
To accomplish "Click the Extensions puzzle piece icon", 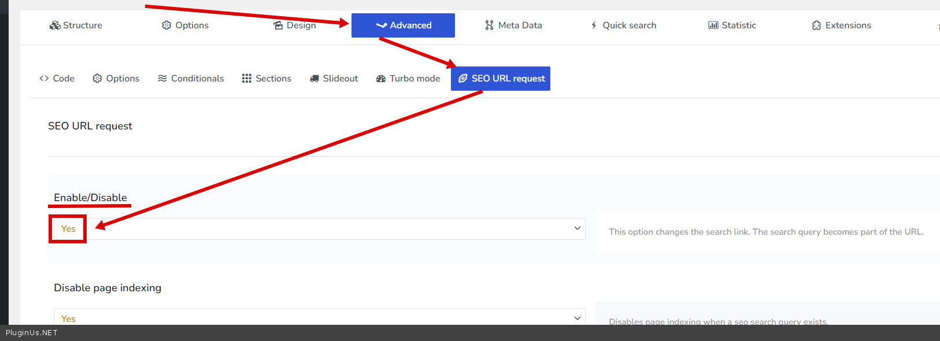I will click(x=816, y=25).
